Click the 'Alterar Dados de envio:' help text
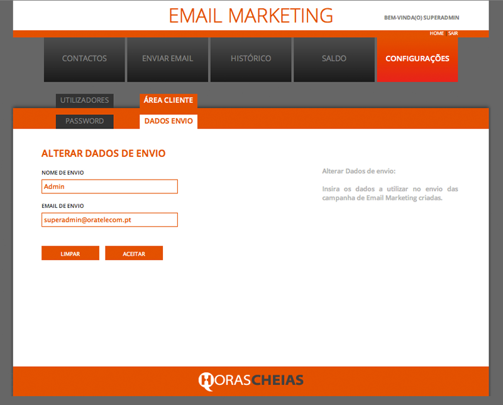This screenshot has width=503, height=405. pos(358,171)
